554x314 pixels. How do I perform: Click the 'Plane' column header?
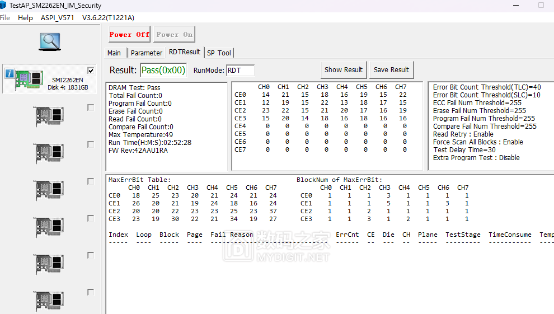click(x=428, y=235)
